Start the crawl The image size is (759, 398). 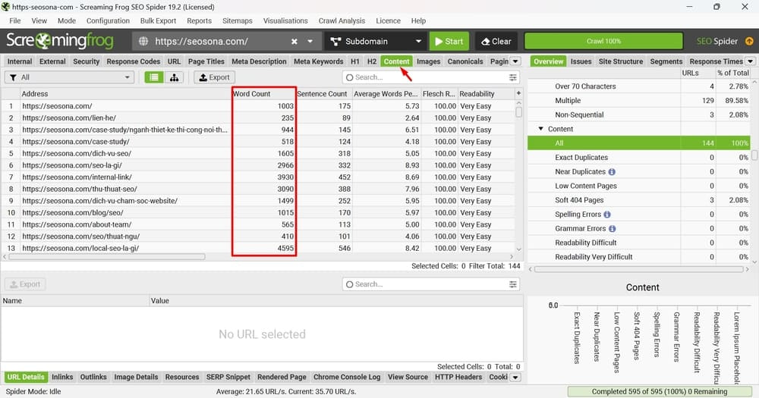(449, 42)
